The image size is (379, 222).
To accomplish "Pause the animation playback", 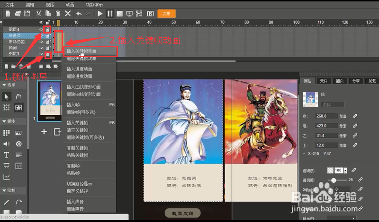I will [x=110, y=14].
